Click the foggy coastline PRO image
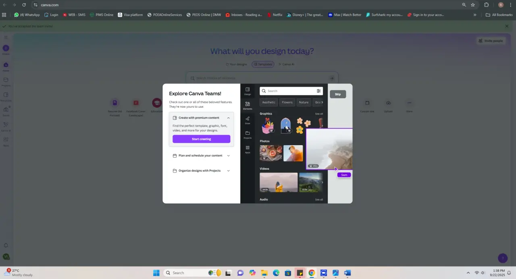The image size is (516, 279). tap(329, 149)
